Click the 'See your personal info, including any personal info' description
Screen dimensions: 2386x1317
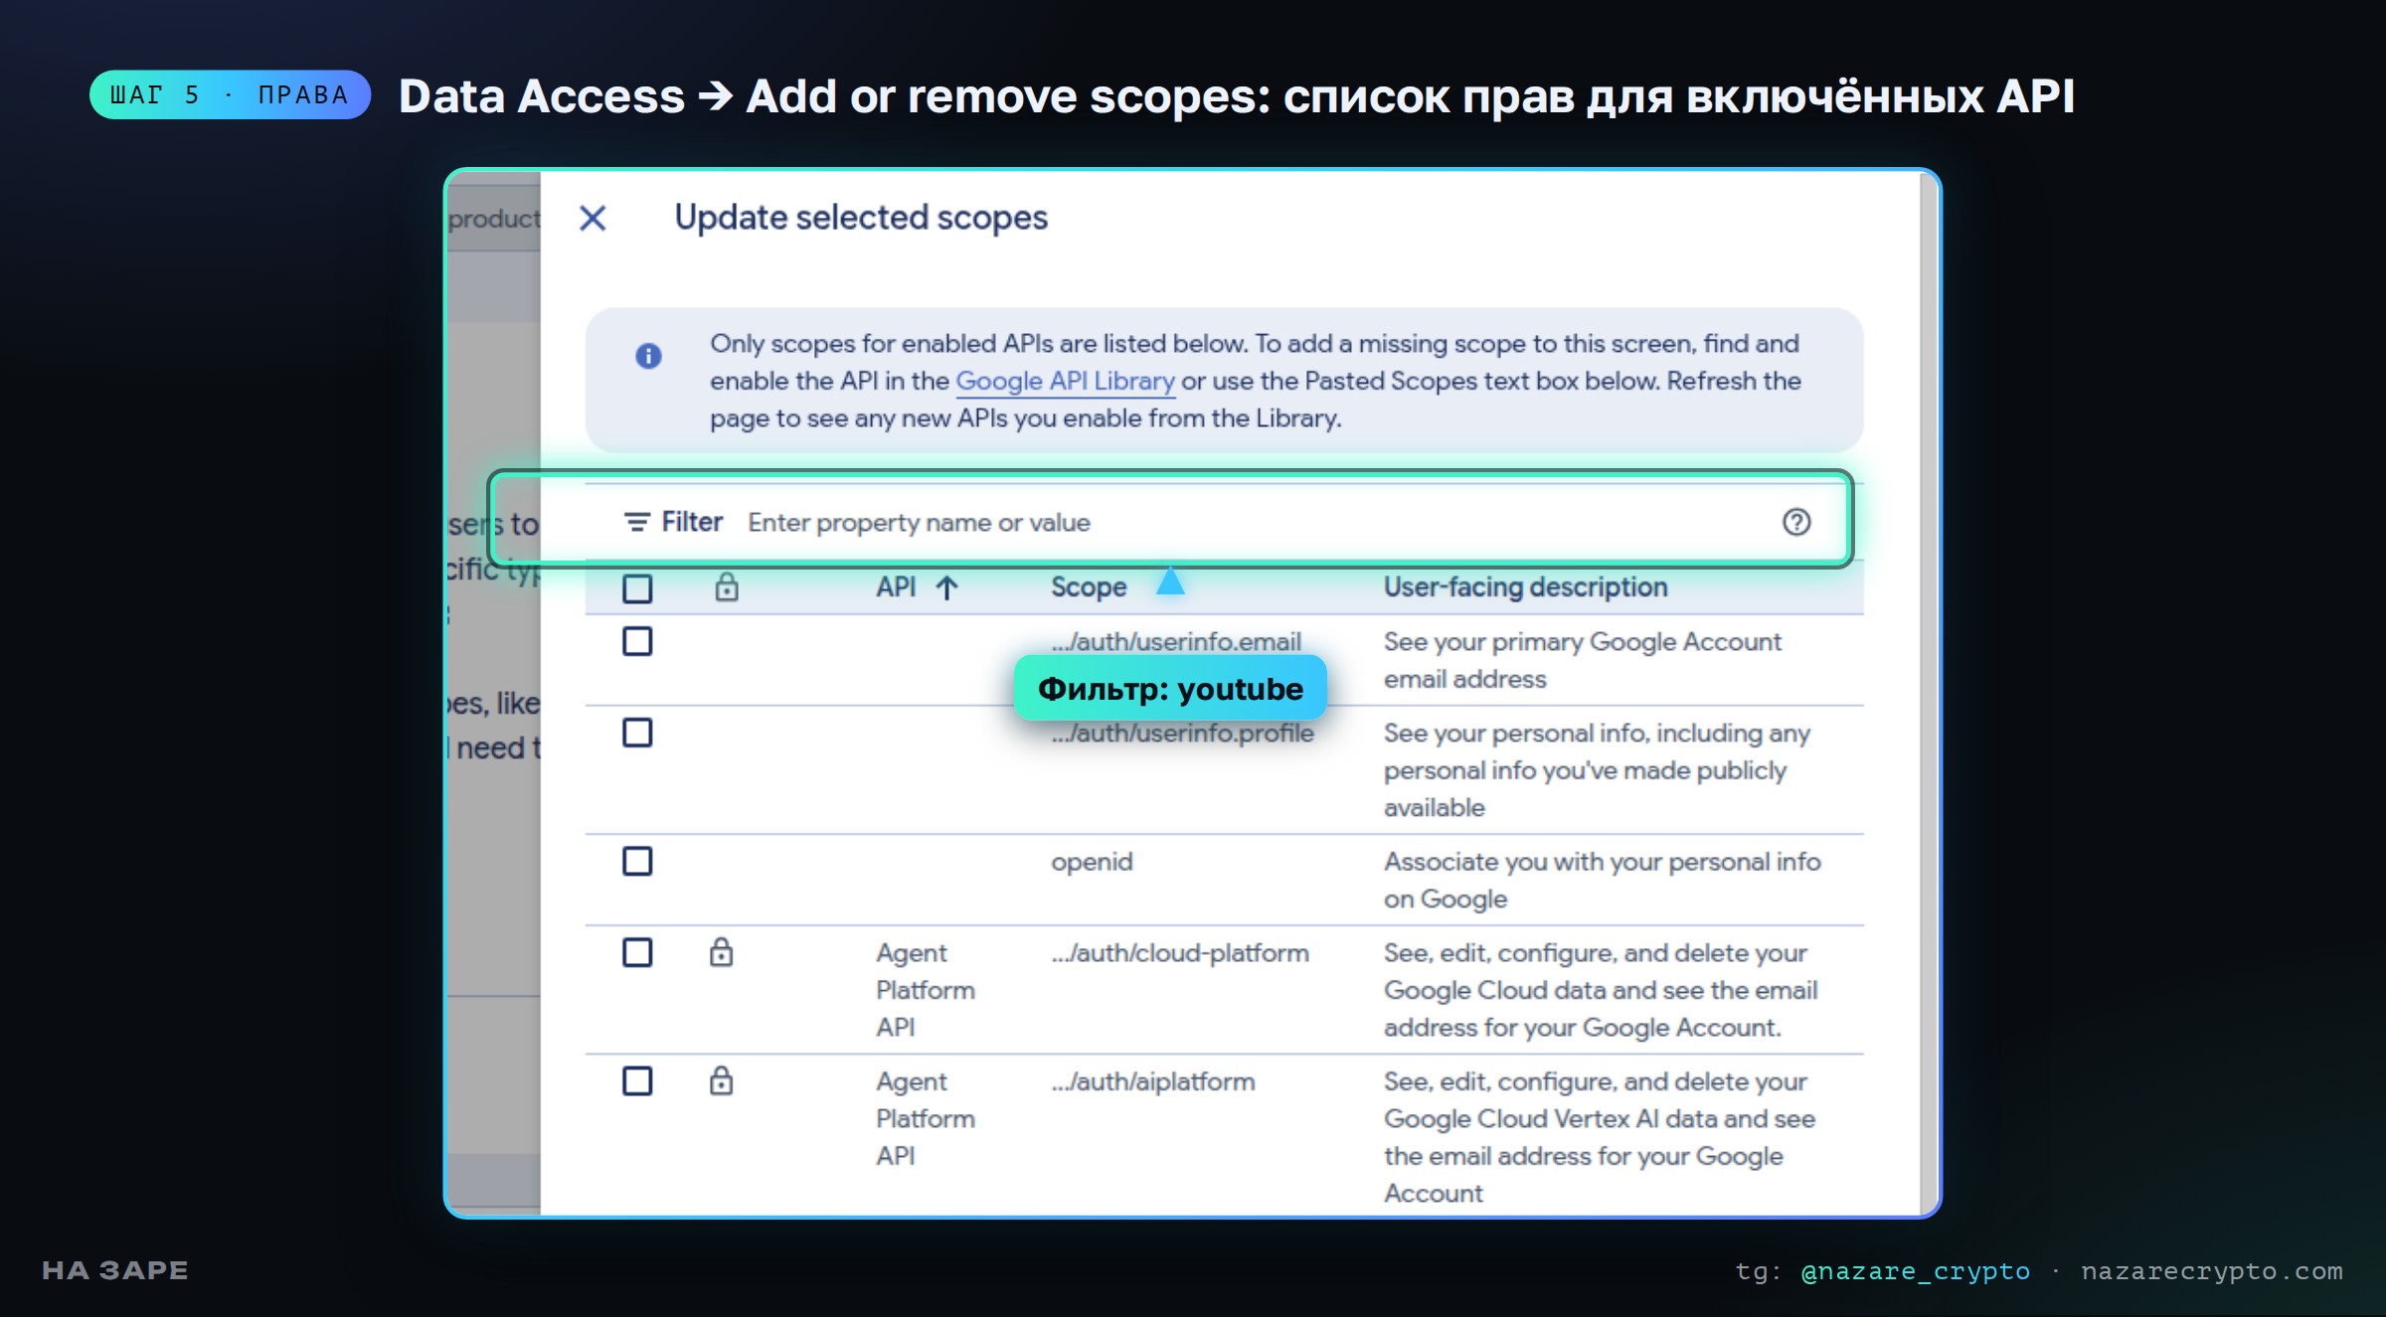coord(1597,770)
